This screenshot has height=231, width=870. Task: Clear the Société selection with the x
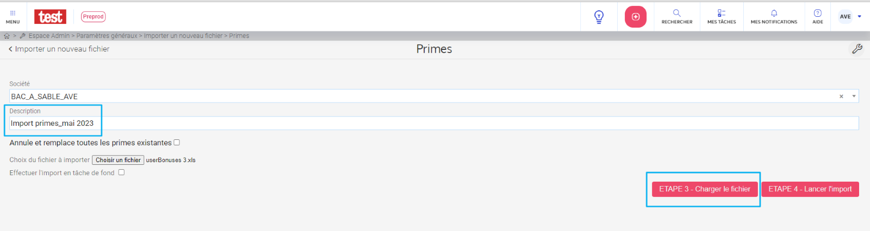tap(841, 97)
